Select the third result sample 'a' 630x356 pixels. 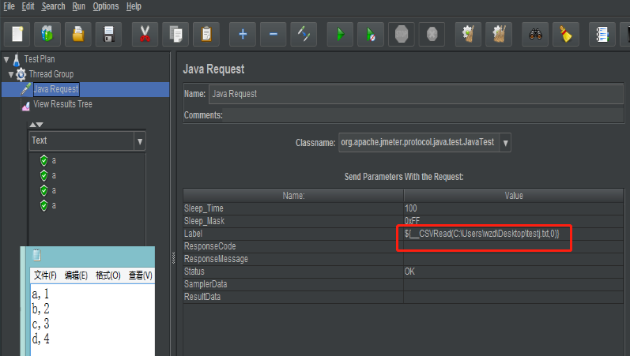point(54,191)
